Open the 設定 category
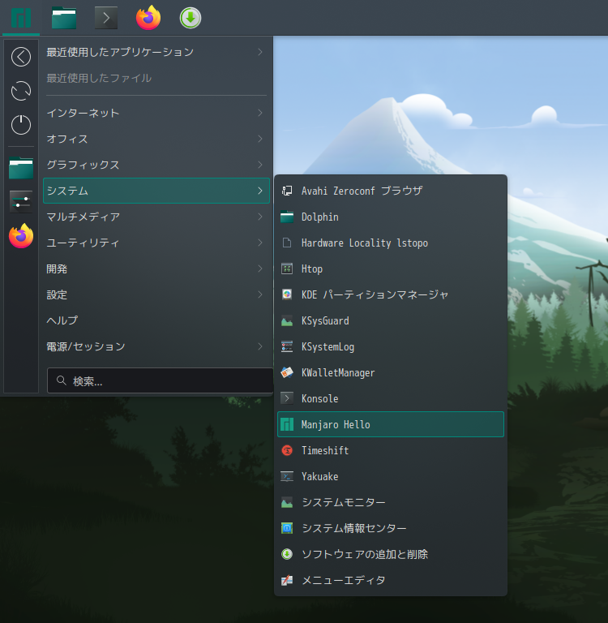The height and width of the screenshot is (623, 608). point(156,294)
